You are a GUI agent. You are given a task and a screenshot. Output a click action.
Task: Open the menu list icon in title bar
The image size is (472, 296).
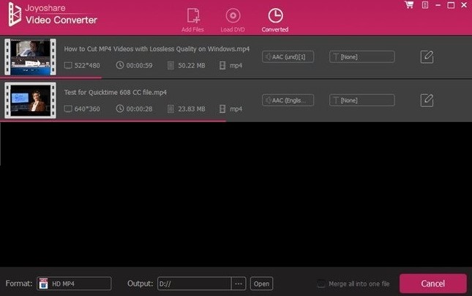(x=425, y=5)
